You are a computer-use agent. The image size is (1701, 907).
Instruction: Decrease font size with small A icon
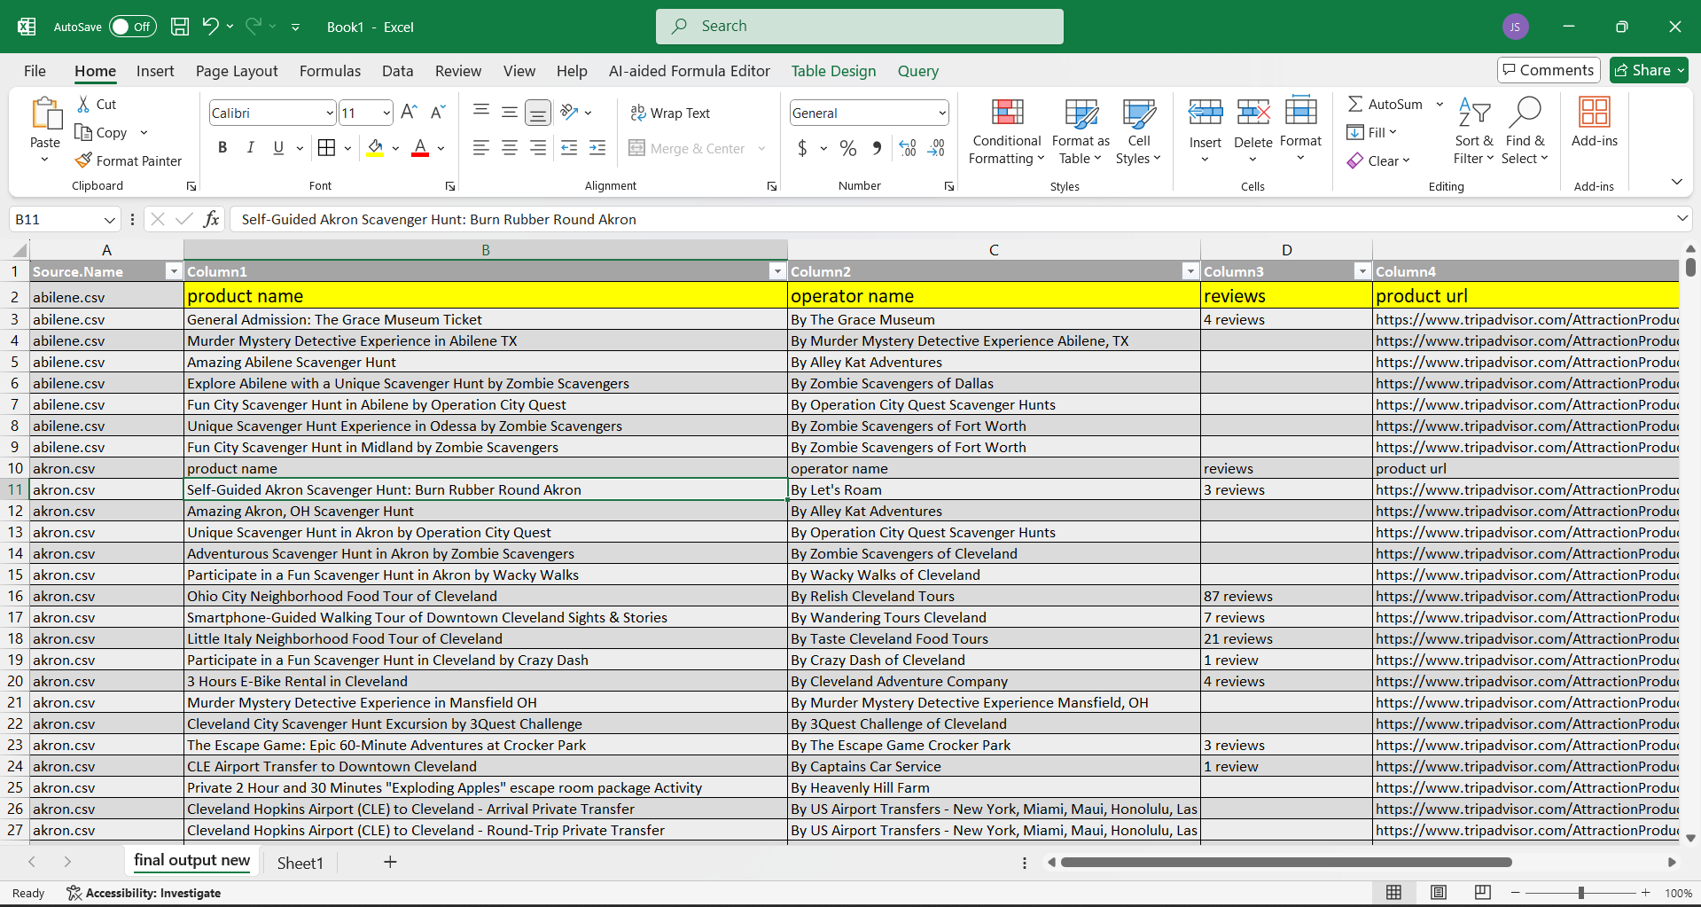point(438,112)
